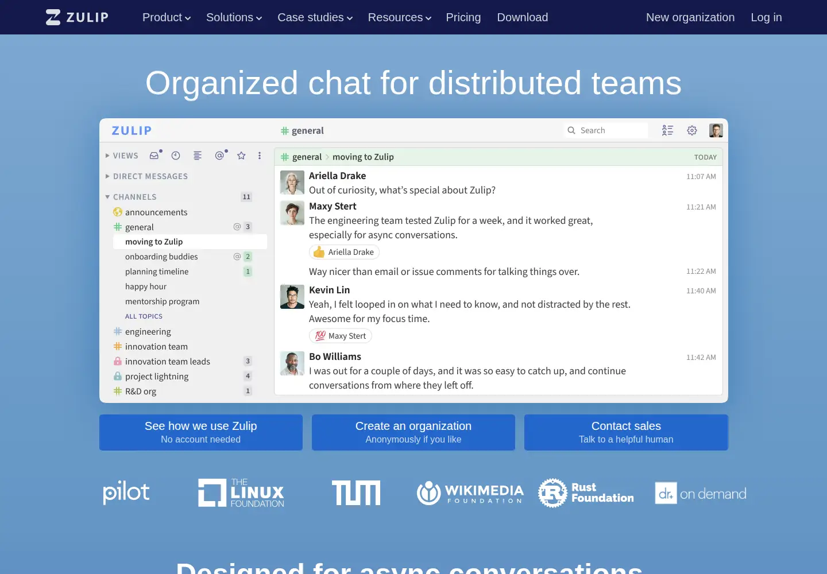Screen dimensions: 827x574
Task: Focus the Search input field
Action: click(x=606, y=130)
